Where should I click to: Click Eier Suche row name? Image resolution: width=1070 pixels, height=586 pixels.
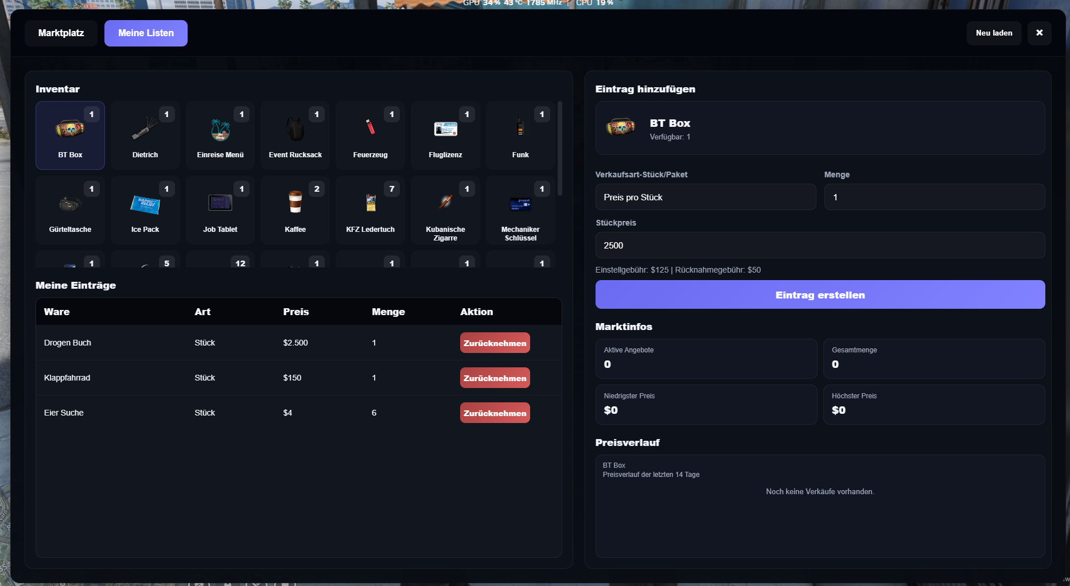click(64, 413)
